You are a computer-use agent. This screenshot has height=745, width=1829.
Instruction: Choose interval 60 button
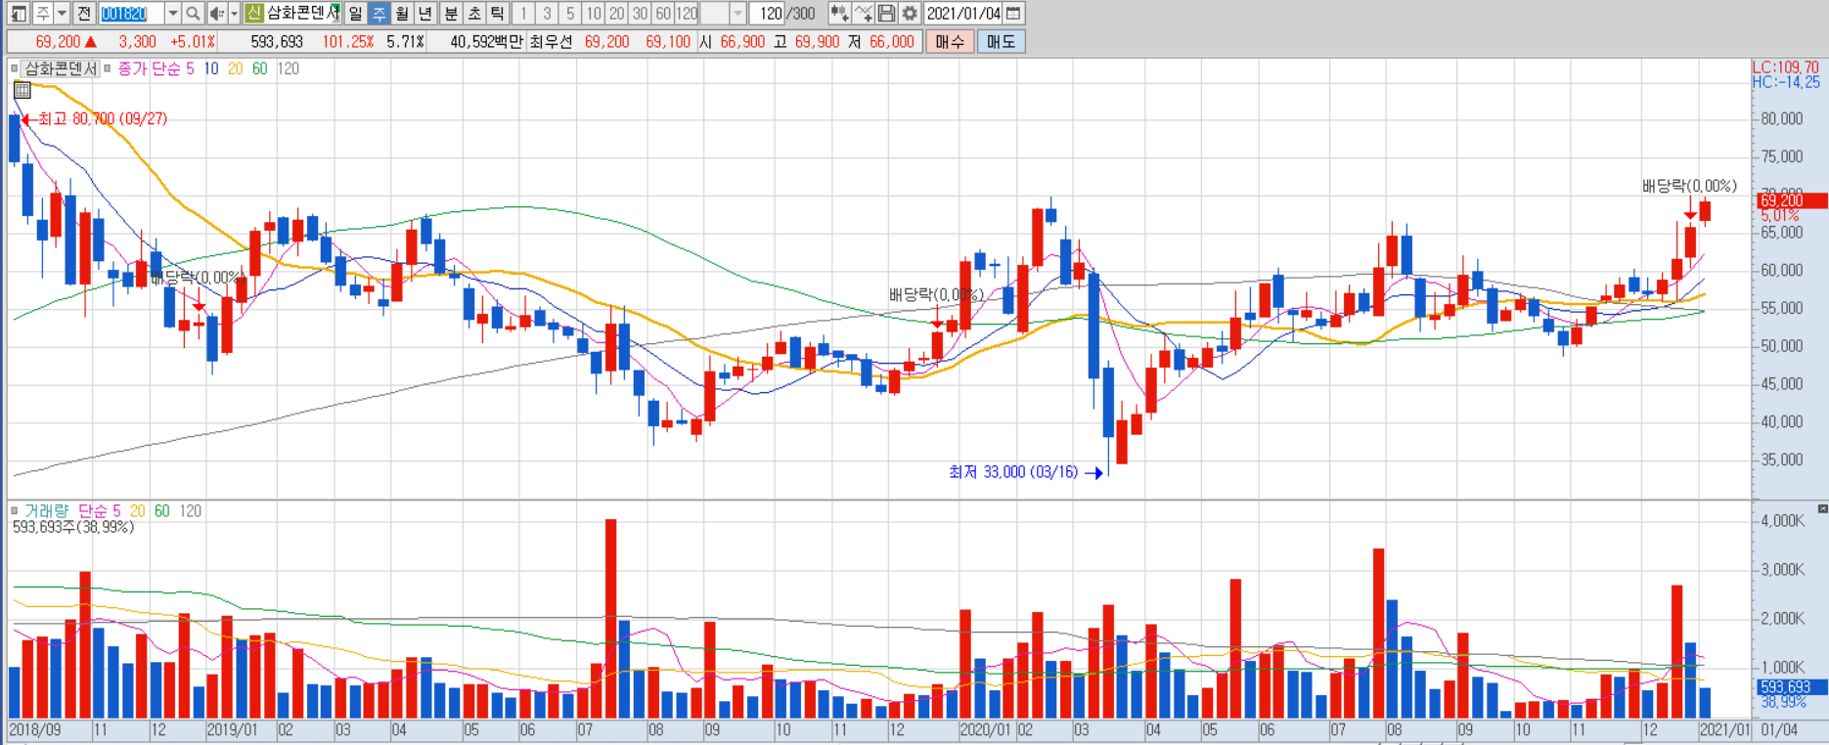click(663, 14)
